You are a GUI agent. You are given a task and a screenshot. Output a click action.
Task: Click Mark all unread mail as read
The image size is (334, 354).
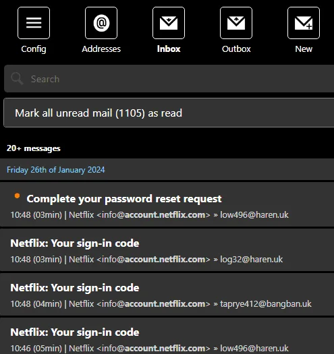169,113
